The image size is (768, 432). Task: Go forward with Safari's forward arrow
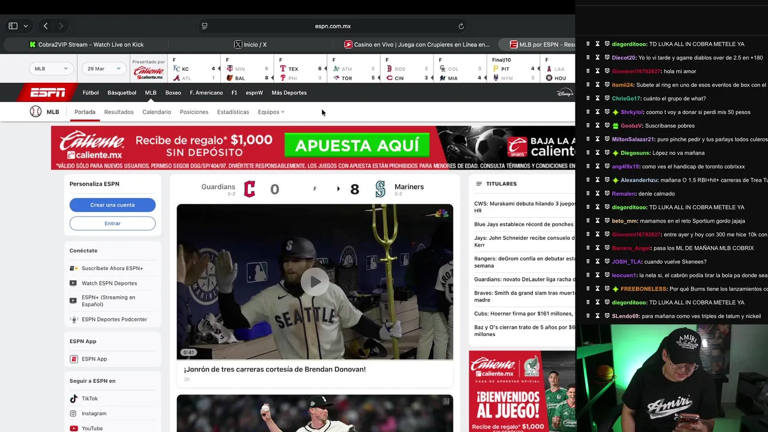61,26
